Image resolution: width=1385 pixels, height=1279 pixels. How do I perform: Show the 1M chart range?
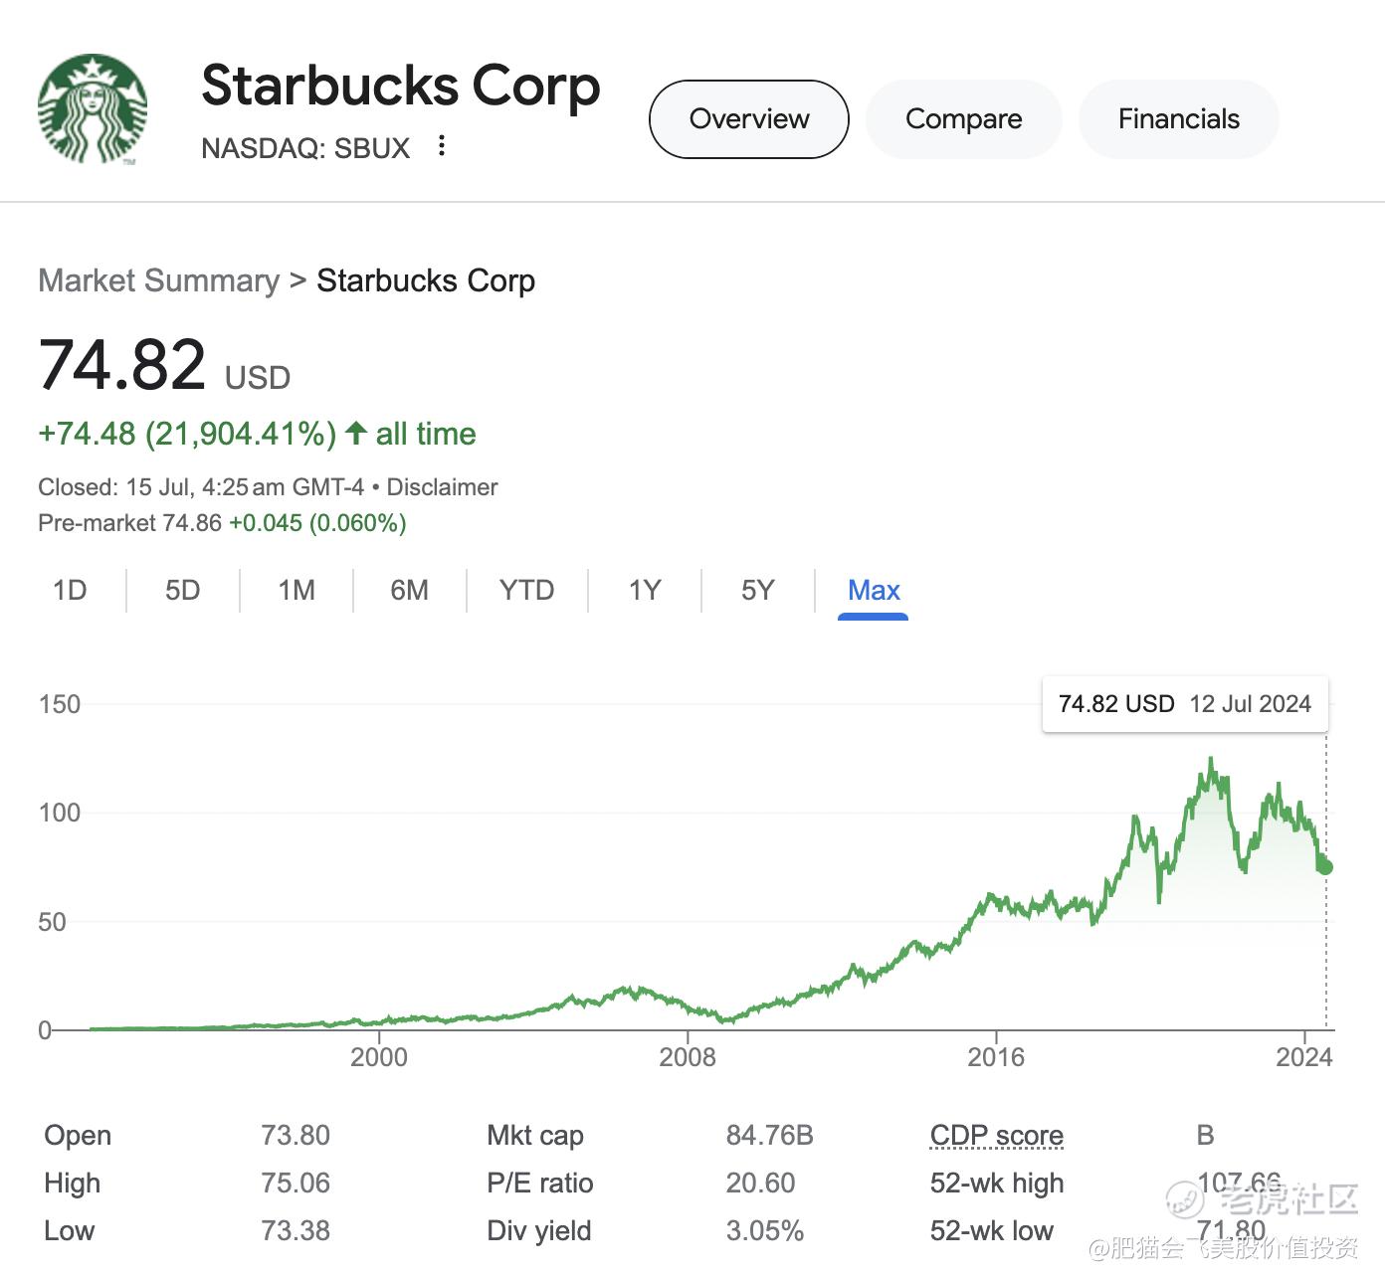[297, 591]
